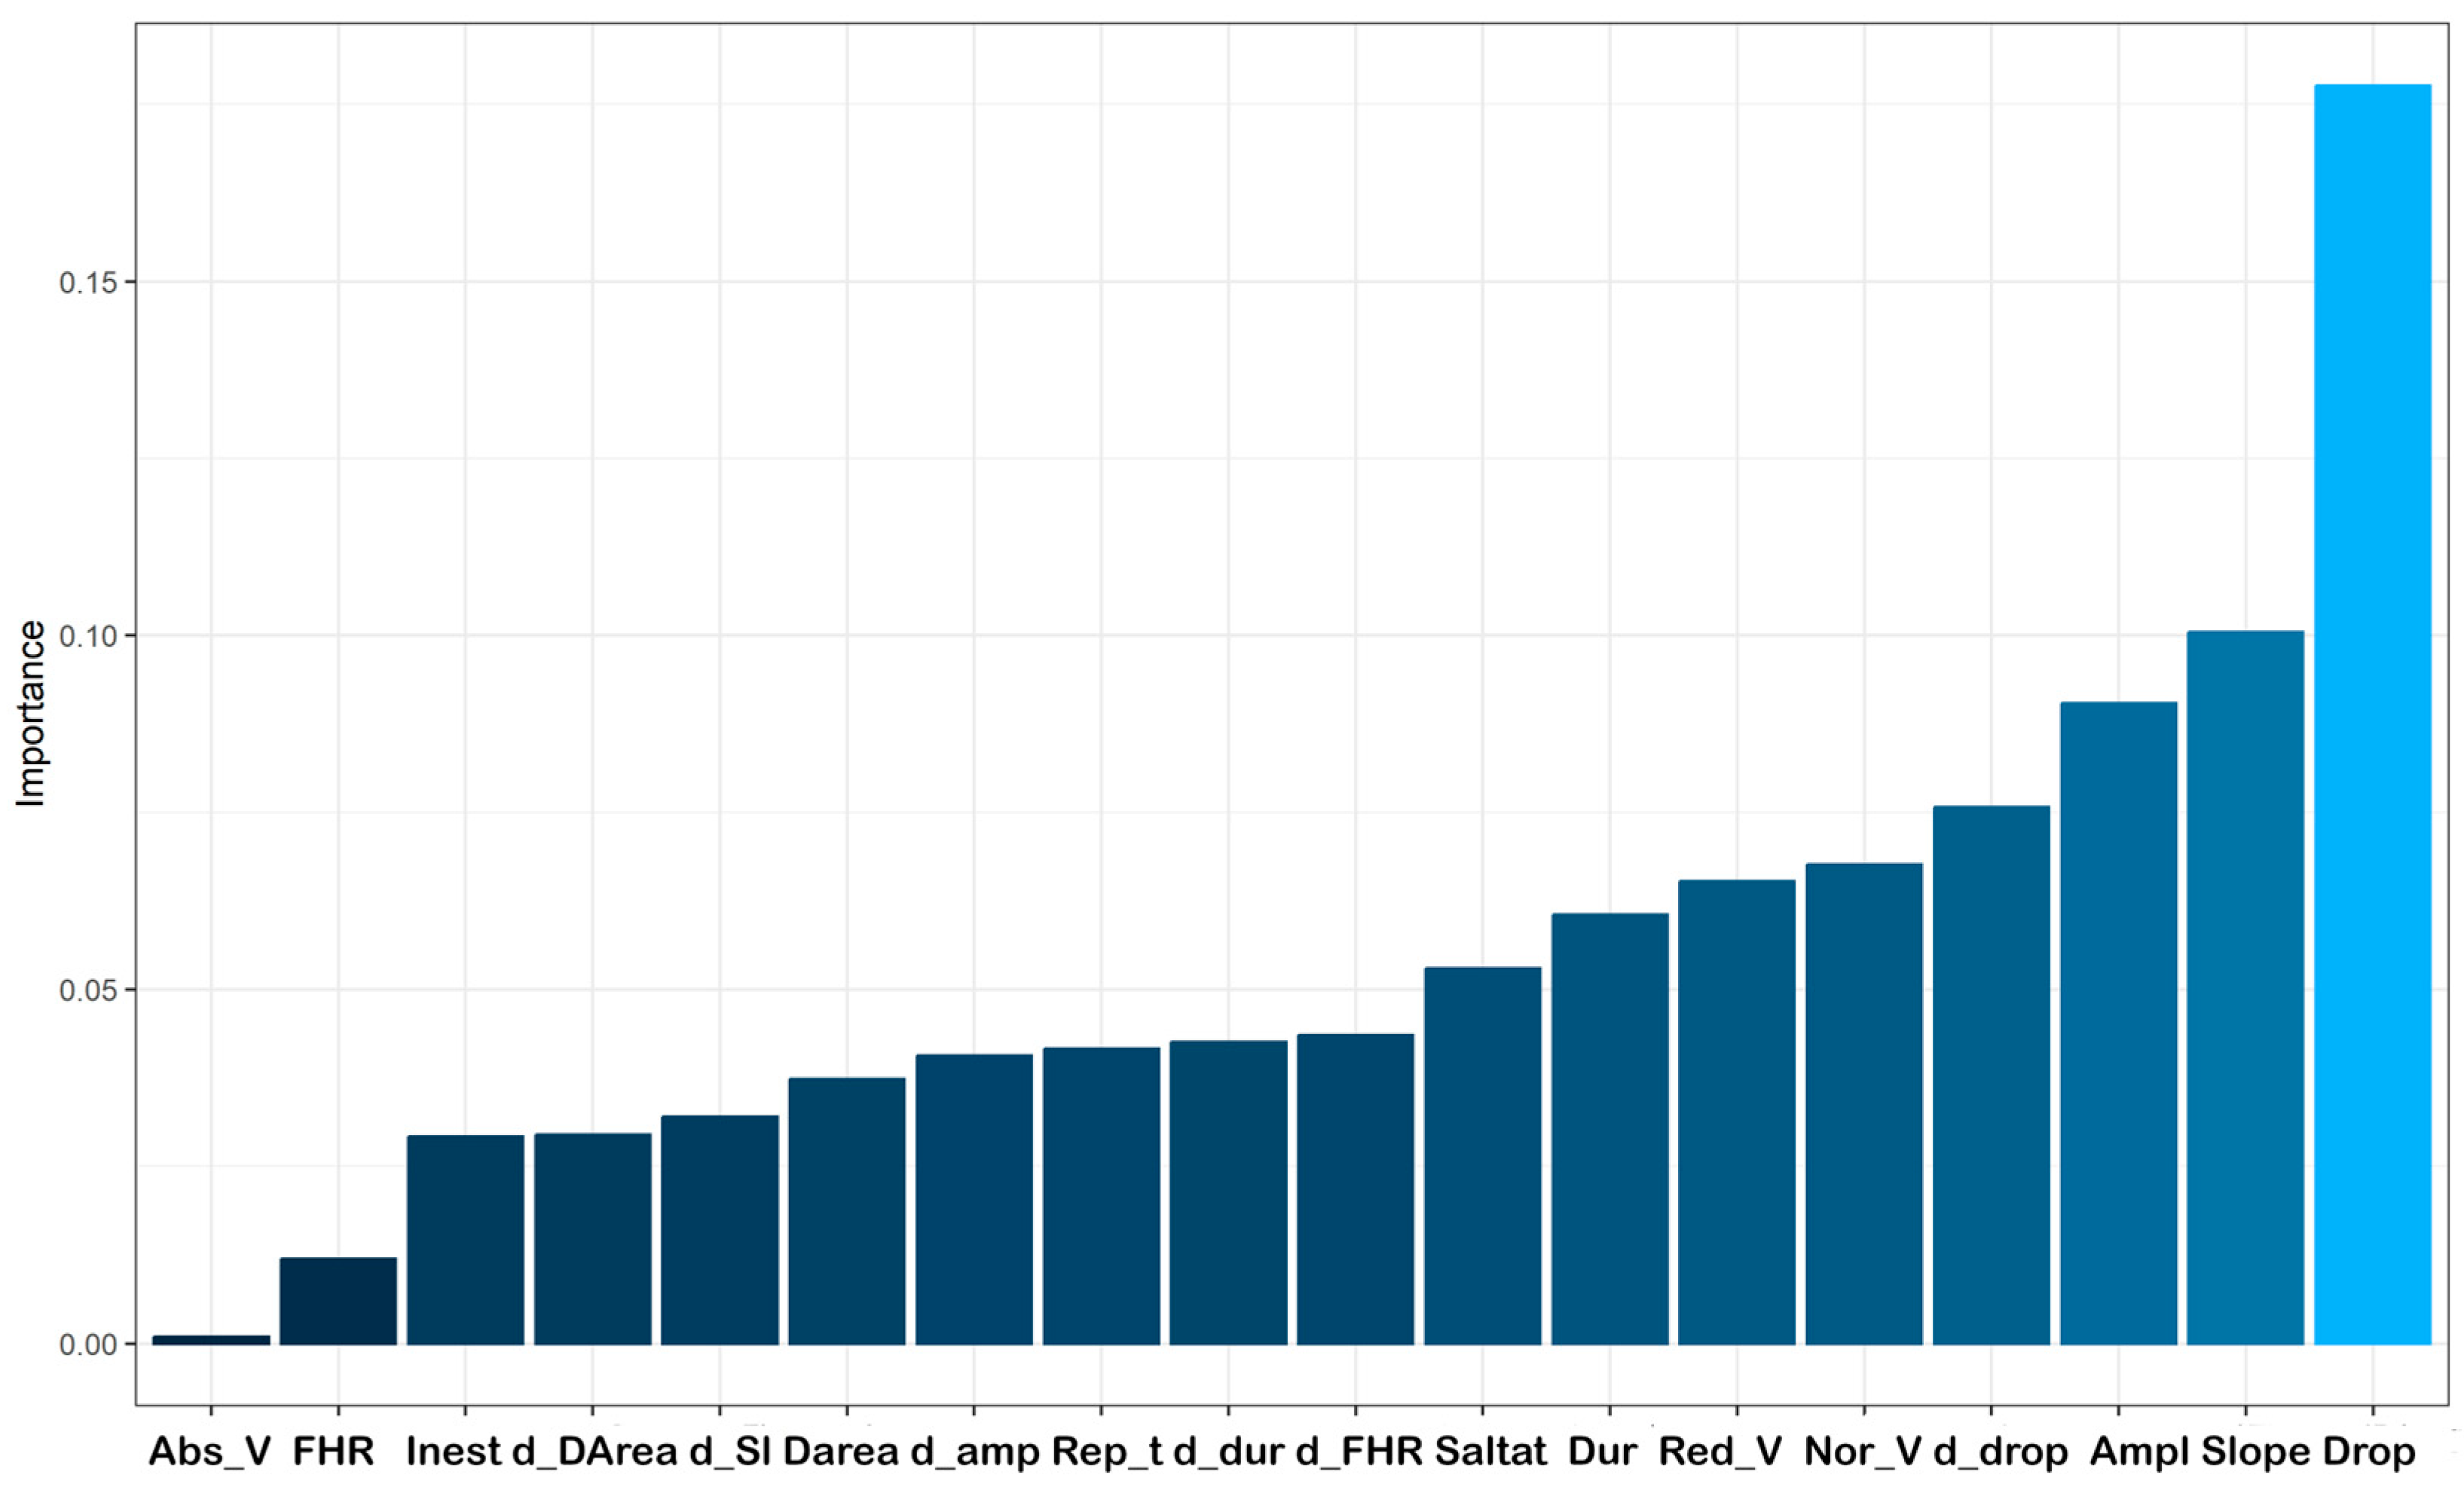Click the Abs_V x-axis label
This screenshot has height=1493, width=2464.
pos(210,1451)
